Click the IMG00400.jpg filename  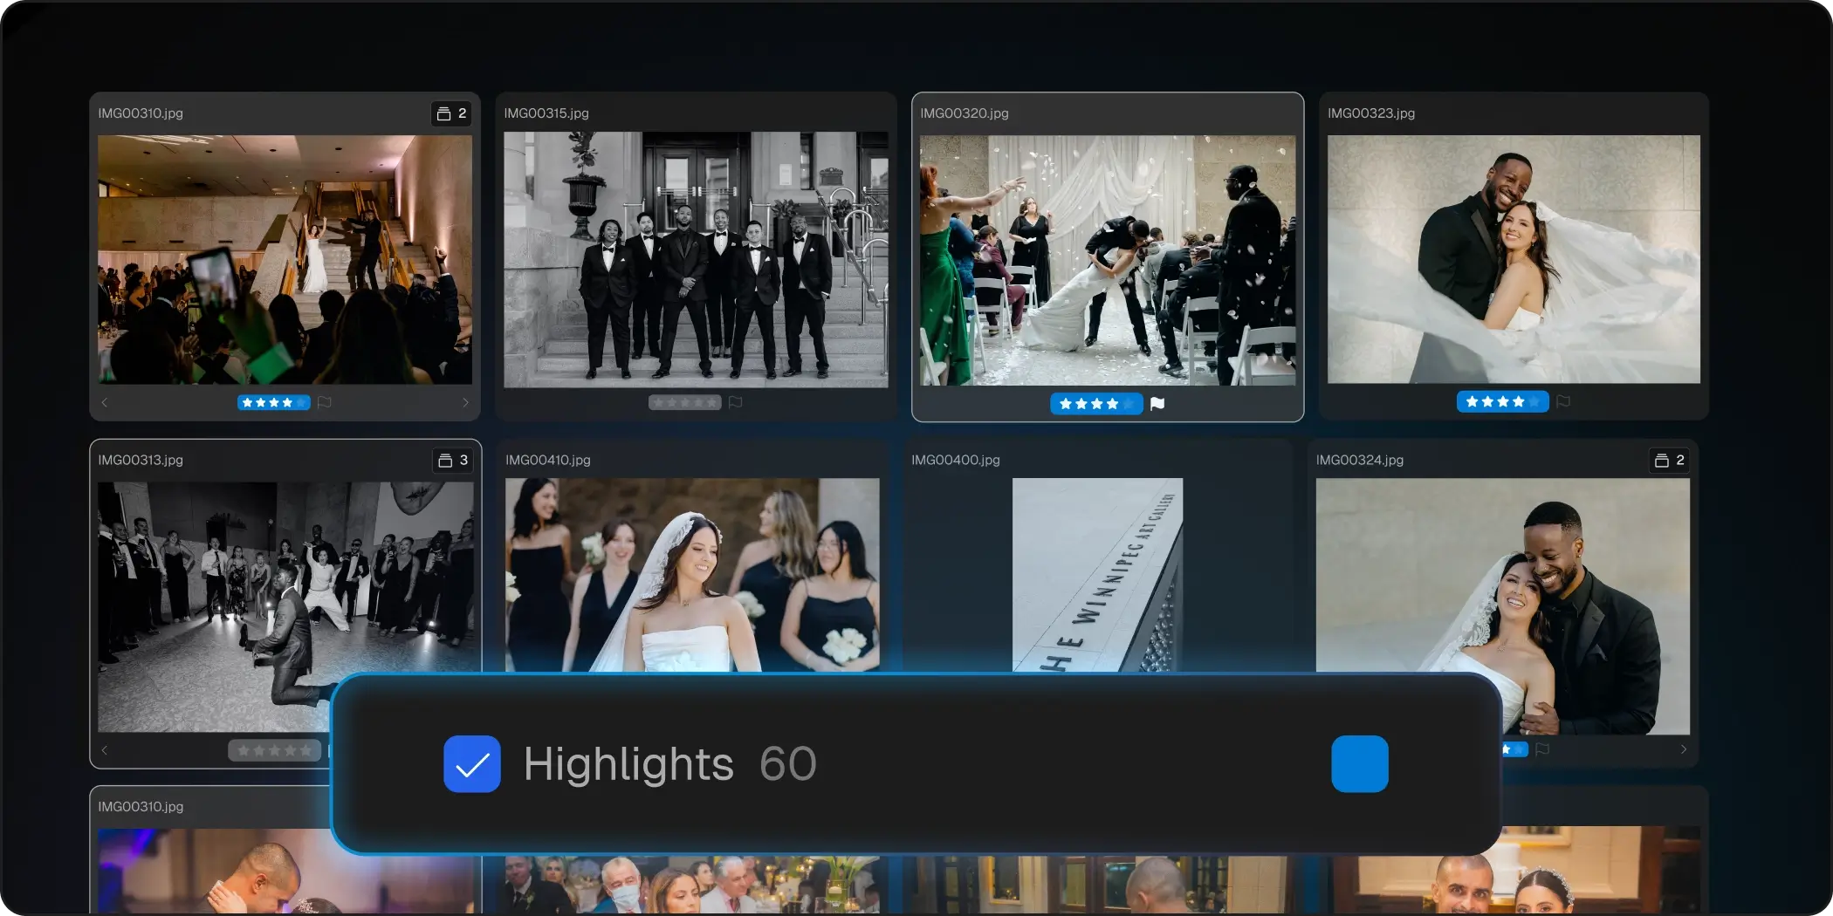tap(956, 460)
